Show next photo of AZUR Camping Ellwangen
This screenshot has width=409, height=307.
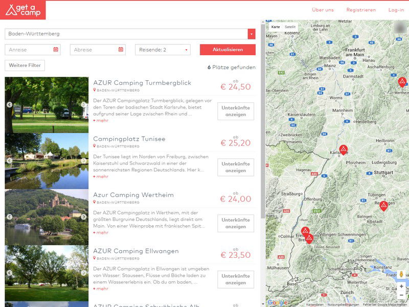pos(83,273)
